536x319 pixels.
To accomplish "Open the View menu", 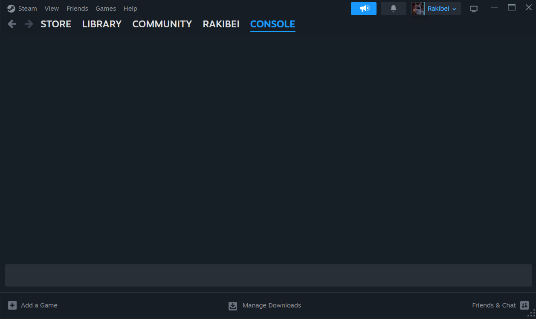I will pos(52,9).
